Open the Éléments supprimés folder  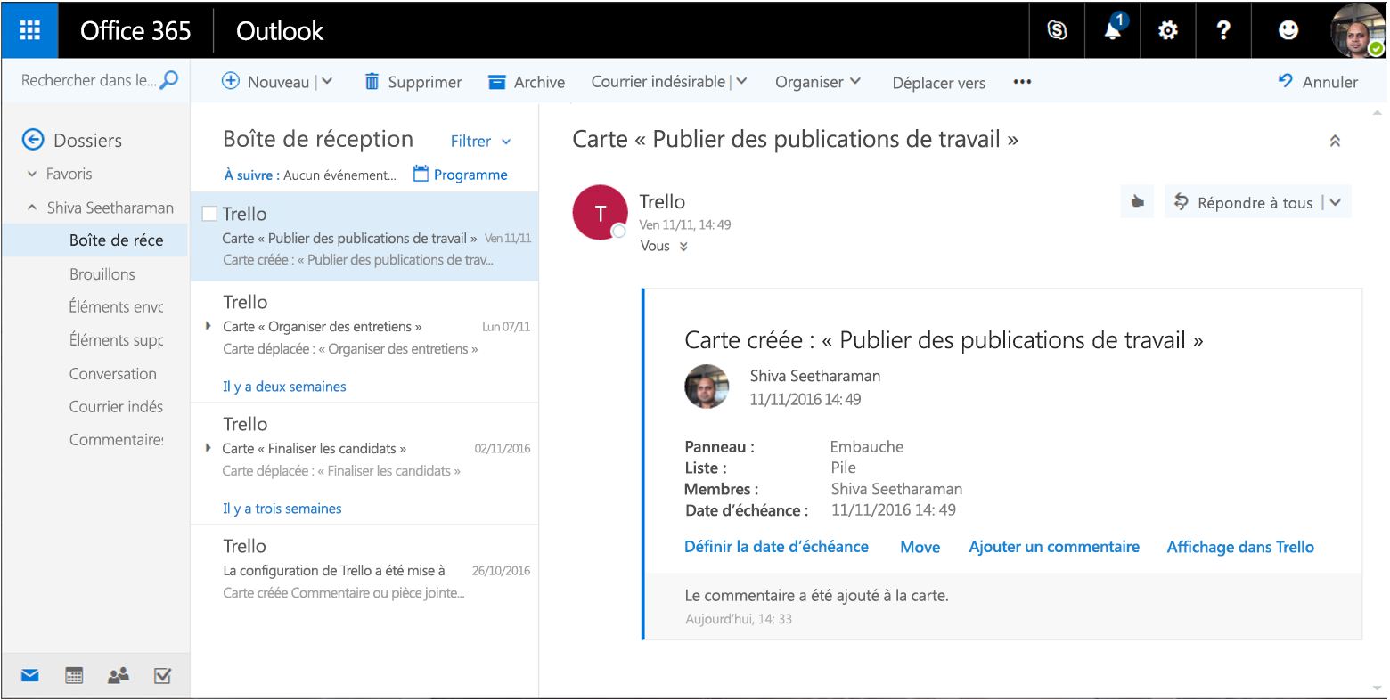point(116,340)
